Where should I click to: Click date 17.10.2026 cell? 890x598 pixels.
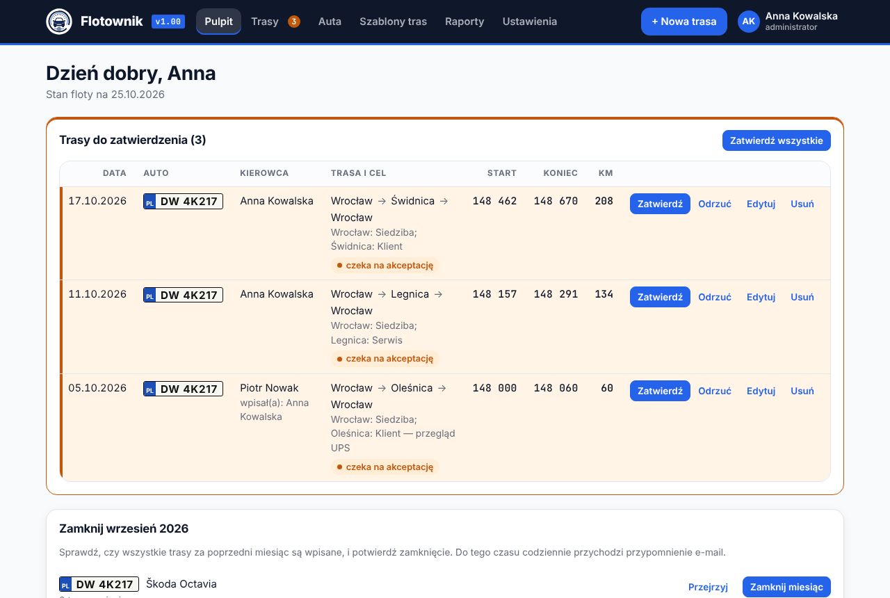point(97,201)
